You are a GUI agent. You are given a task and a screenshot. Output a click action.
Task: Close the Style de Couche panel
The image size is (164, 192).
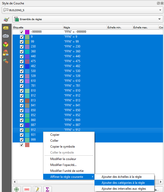coord(162,3)
